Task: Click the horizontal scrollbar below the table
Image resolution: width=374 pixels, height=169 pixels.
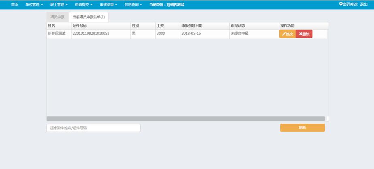Action: (186, 118)
